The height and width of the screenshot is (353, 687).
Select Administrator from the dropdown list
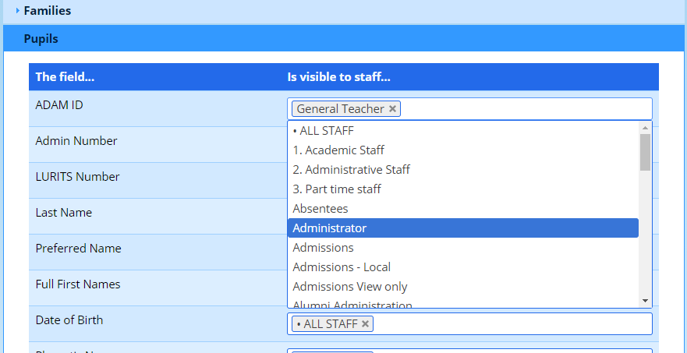pos(329,228)
